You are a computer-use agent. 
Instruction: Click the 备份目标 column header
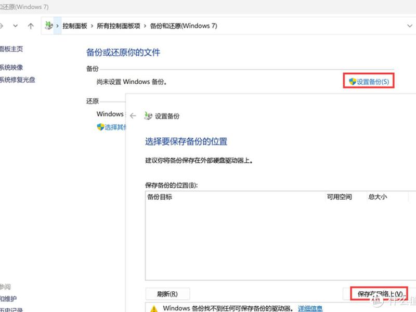tap(160, 197)
